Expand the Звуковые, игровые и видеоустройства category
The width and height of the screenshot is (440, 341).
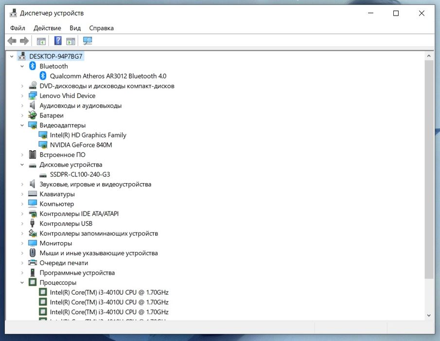click(x=22, y=185)
